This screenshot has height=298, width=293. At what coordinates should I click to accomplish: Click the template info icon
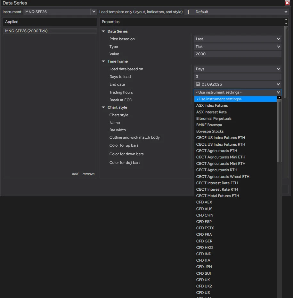click(188, 12)
